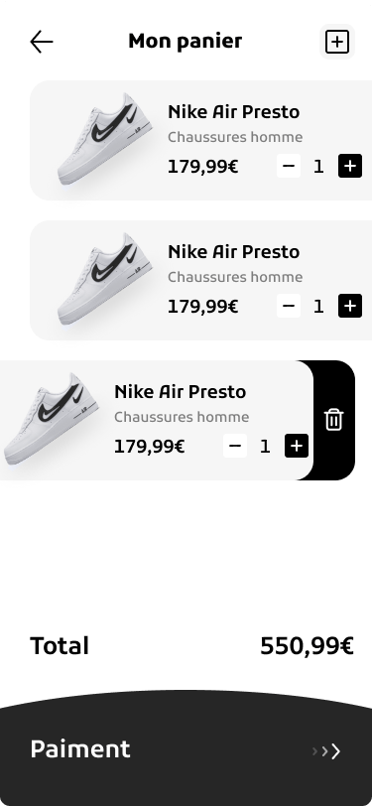The width and height of the screenshot is (372, 806).
Task: Tap the Mon panier header title
Action: [x=185, y=41]
